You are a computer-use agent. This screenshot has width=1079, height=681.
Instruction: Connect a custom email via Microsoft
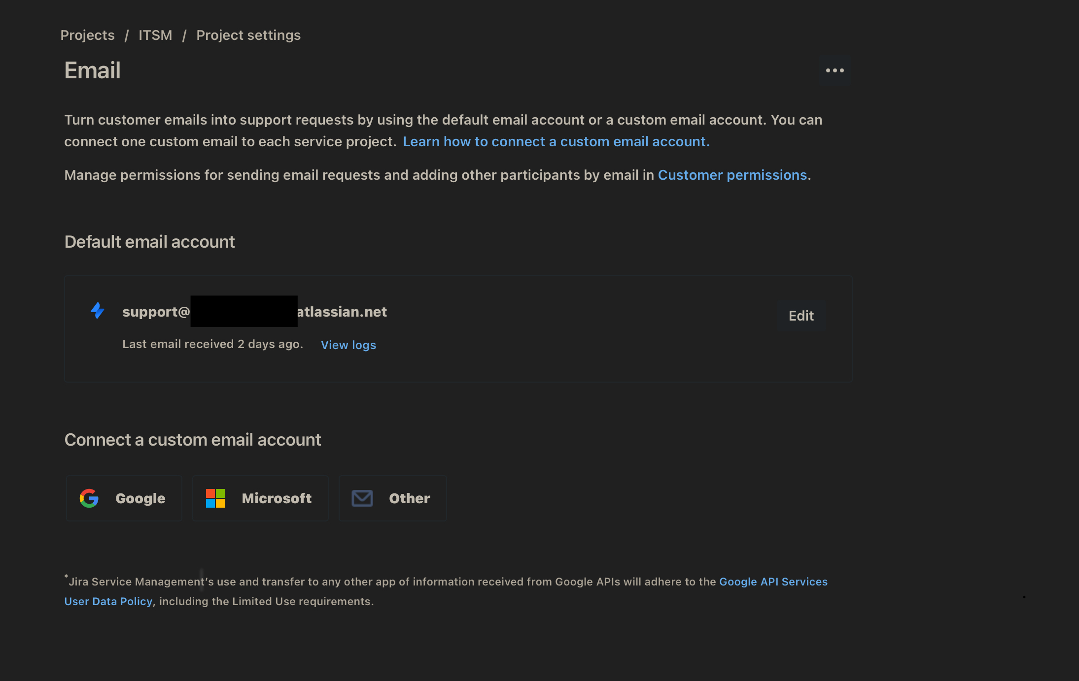point(260,498)
